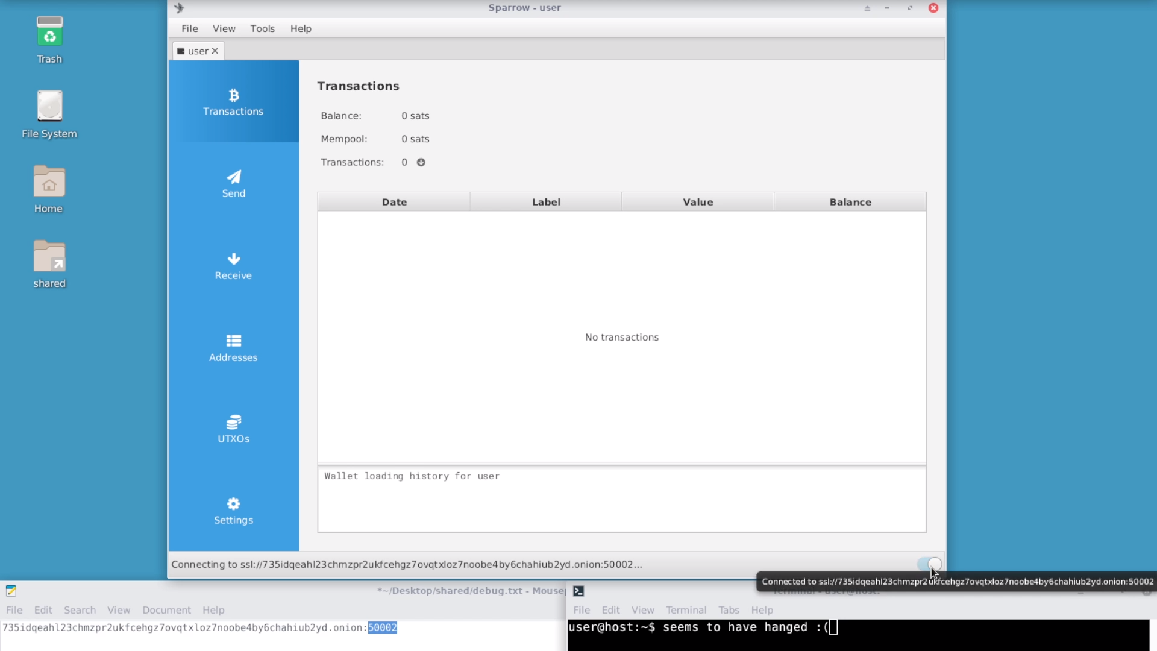1157x651 pixels.
Task: Click the Sparrow bird icon in the titlebar
Action: pos(178,8)
